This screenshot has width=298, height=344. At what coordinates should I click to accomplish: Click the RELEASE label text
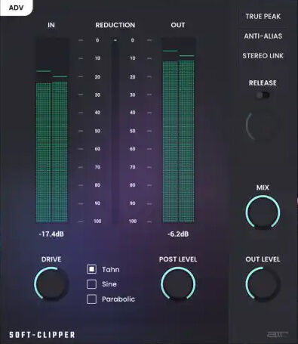click(x=263, y=83)
